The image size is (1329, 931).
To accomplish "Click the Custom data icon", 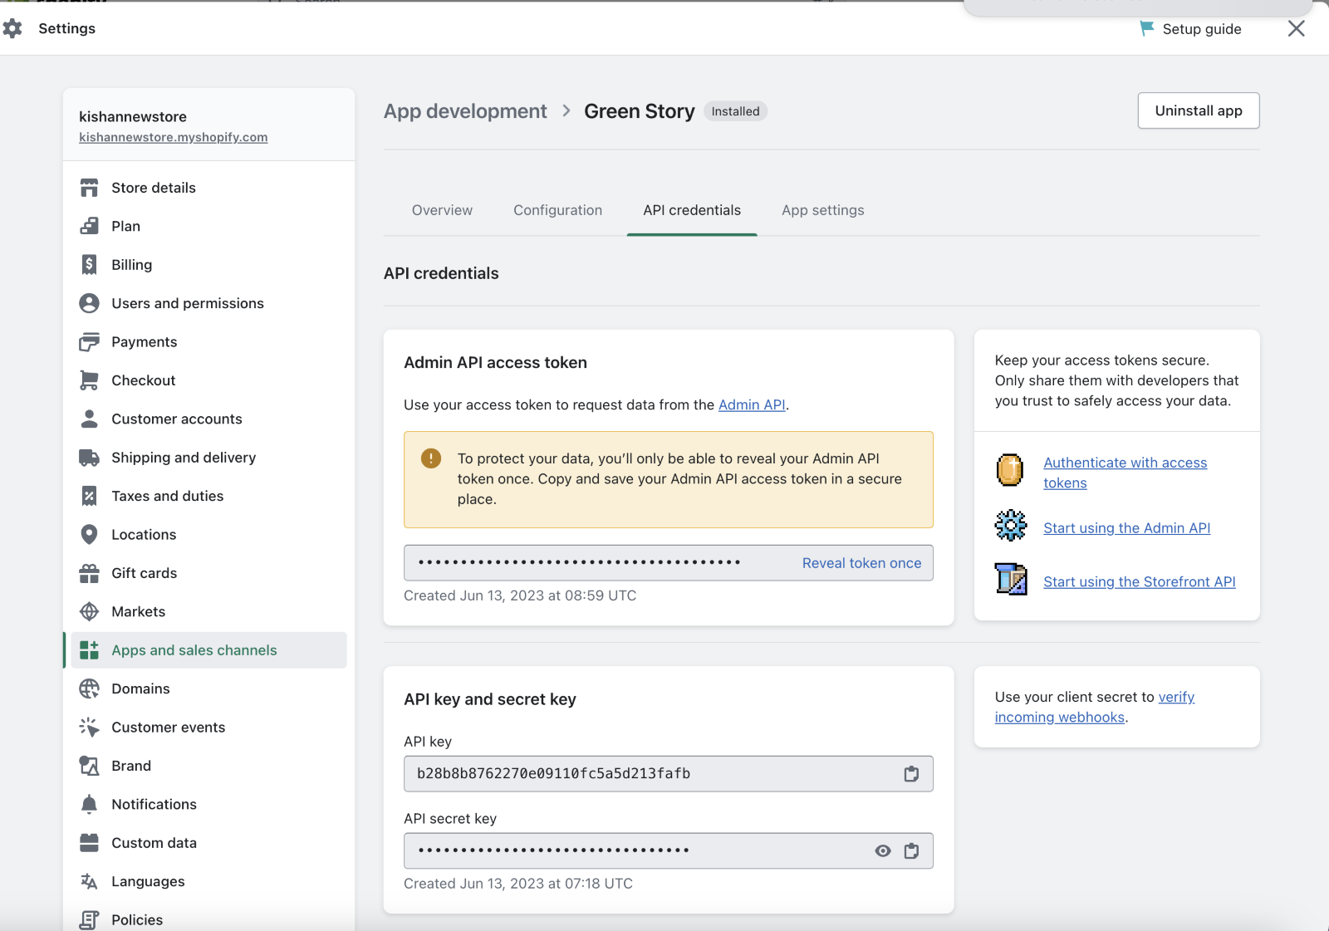I will tap(89, 843).
